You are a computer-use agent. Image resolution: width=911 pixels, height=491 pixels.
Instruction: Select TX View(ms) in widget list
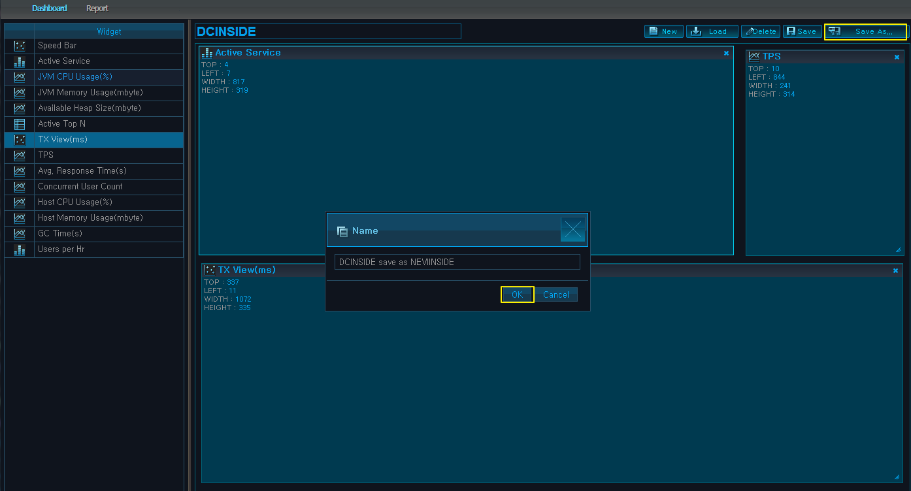94,140
